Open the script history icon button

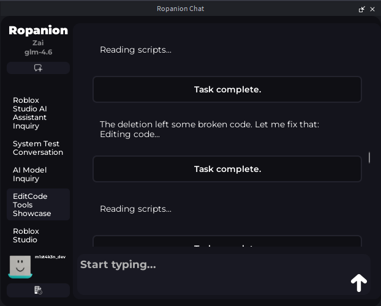(38, 290)
